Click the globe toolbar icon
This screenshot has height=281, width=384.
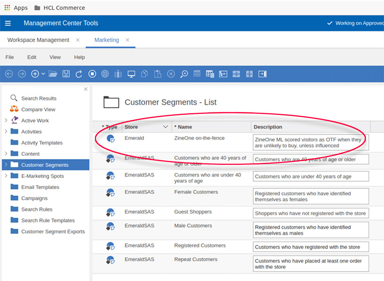pos(105,74)
